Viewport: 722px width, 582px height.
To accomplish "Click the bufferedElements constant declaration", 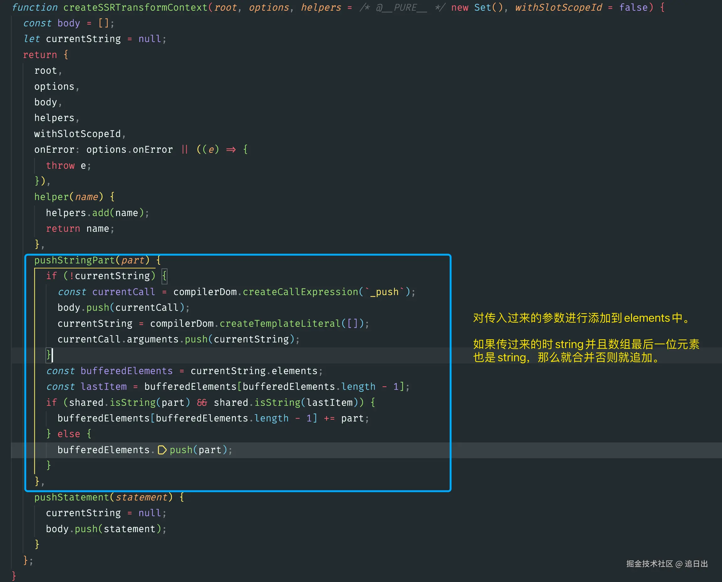I will 126,371.
